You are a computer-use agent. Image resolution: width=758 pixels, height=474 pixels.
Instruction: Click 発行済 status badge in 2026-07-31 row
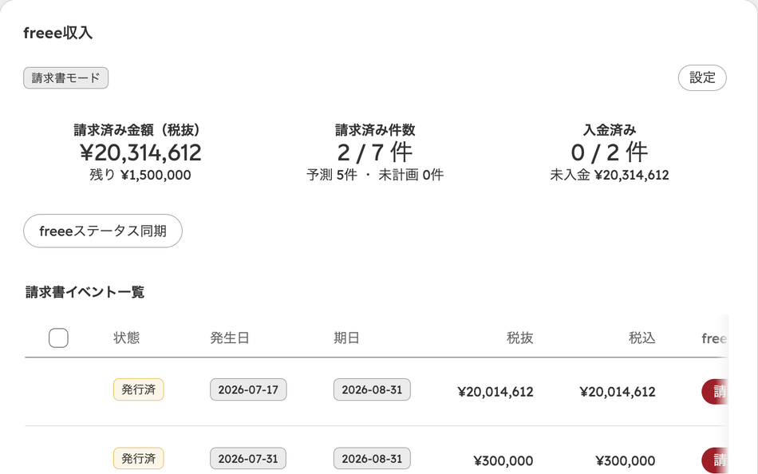click(x=139, y=459)
